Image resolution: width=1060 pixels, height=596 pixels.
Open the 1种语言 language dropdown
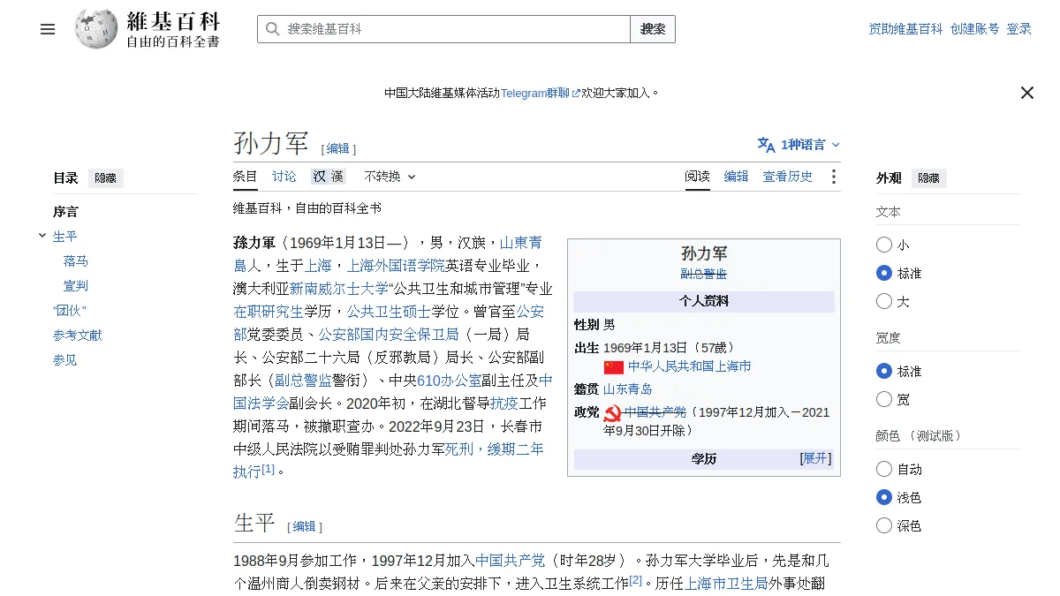click(x=799, y=145)
